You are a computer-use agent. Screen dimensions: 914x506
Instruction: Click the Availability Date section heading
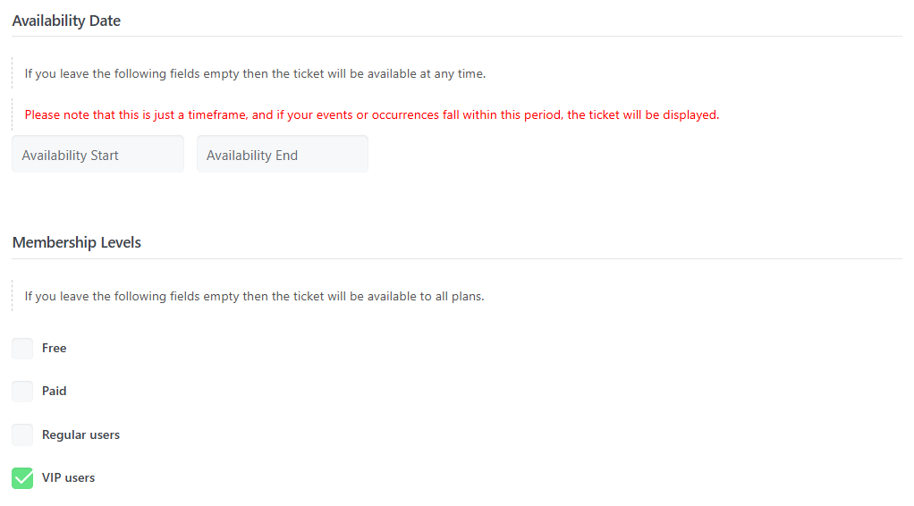click(x=66, y=21)
